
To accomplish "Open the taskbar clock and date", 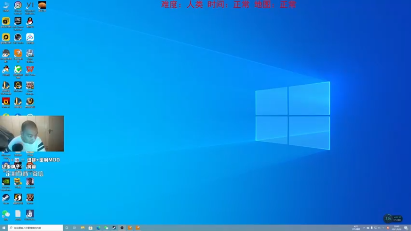I will [396, 228].
